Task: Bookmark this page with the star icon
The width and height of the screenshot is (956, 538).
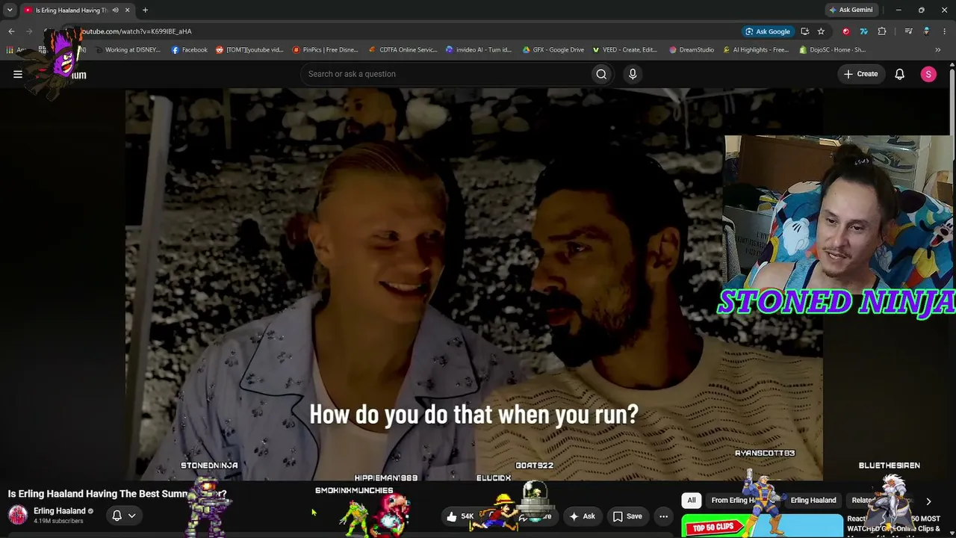Action: pos(821,31)
